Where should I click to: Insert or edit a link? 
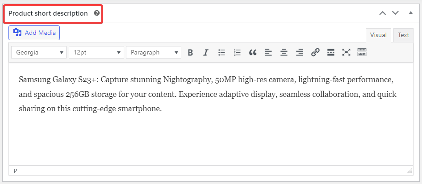[x=315, y=52]
